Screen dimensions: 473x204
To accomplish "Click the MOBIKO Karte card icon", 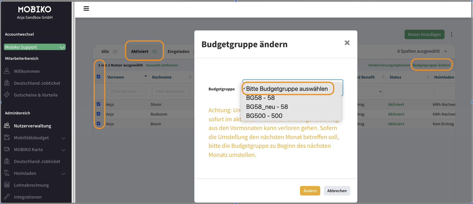I will click(x=7, y=149).
